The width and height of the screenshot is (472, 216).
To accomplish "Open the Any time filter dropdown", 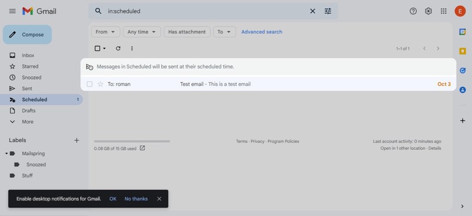I will point(142,32).
